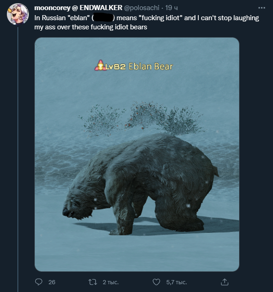
Task: Click the red-berried bushes behind the bear
Action: 142,118
